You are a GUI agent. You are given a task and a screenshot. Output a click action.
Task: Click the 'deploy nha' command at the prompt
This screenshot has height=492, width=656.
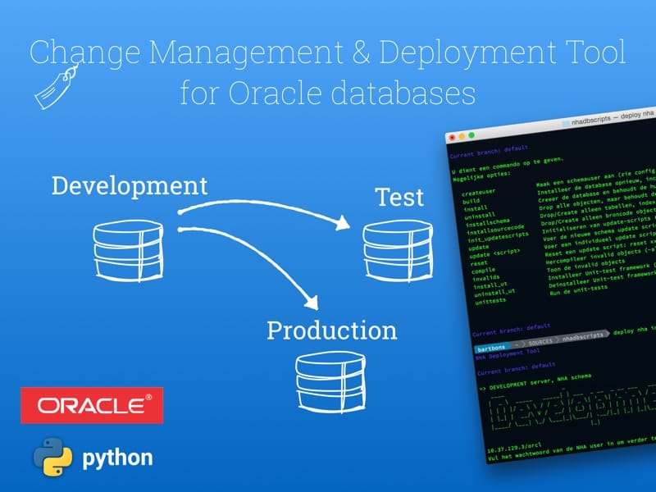[x=630, y=331]
